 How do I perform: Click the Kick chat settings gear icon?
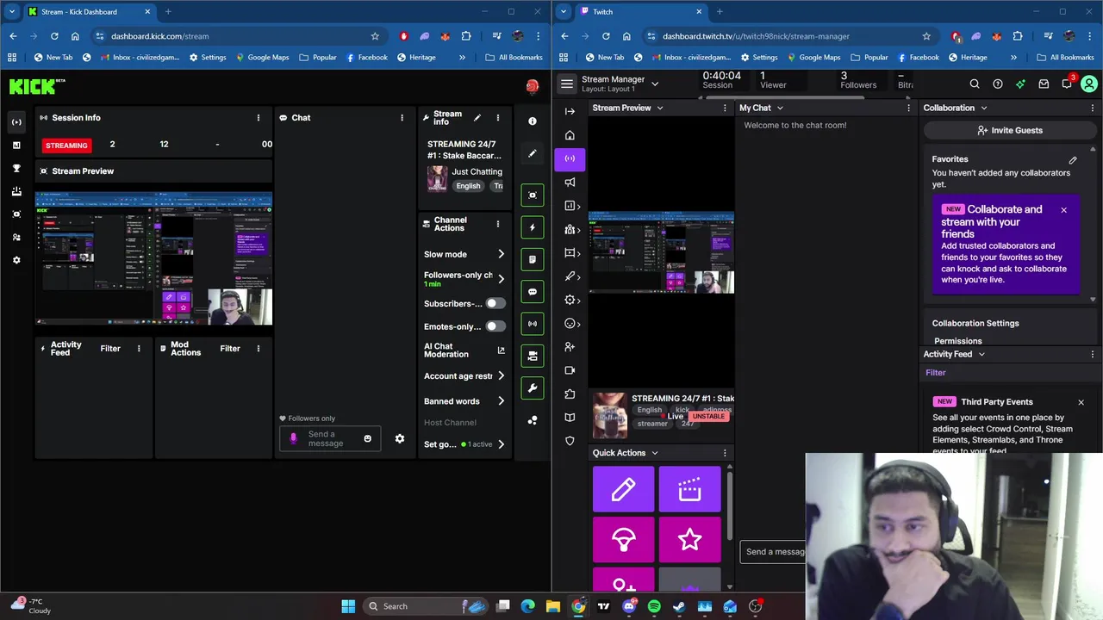(x=400, y=439)
